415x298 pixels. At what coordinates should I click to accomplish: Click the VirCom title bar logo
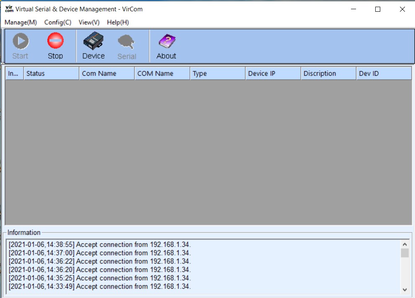click(9, 9)
